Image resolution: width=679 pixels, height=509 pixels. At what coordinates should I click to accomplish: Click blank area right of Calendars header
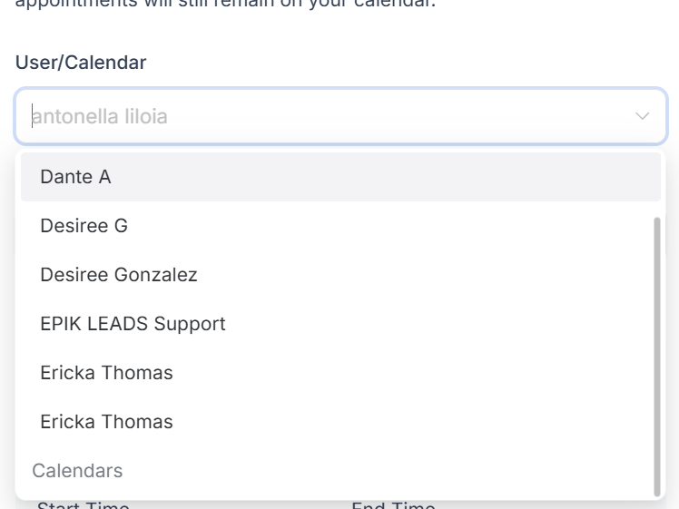381,471
